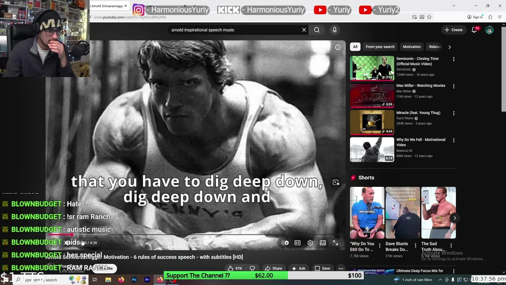Click the Shorts section heading

(x=366, y=178)
